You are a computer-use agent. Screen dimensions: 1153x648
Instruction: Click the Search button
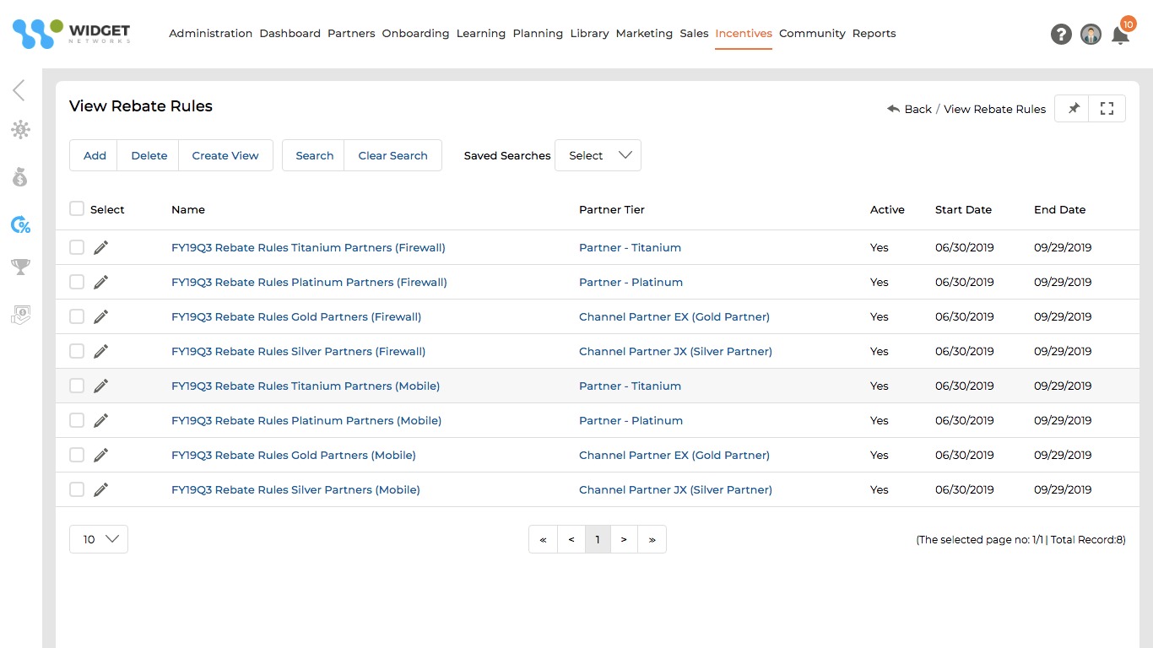[x=315, y=155]
